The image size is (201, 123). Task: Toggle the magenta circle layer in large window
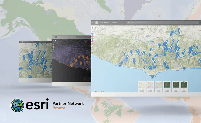[92, 41]
